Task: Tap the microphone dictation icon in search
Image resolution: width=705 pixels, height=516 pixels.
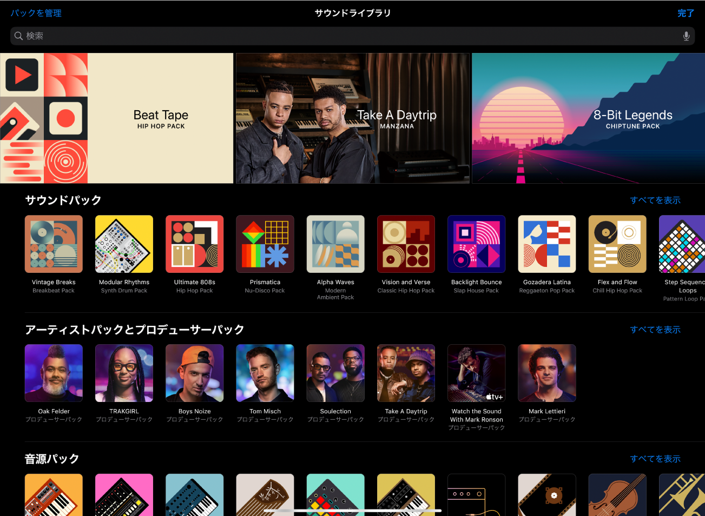Action: coord(686,36)
